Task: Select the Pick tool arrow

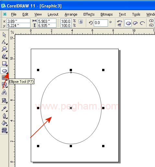Action: (4, 35)
